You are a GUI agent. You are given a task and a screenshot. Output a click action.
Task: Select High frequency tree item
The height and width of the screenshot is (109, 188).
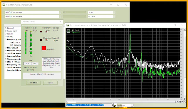point(15,45)
